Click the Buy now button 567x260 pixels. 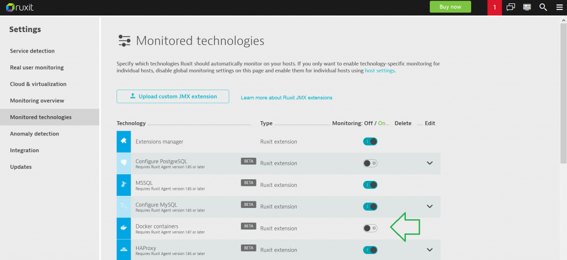tap(450, 7)
